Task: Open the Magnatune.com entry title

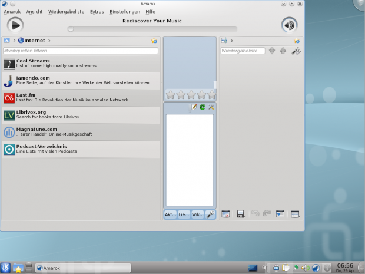Action: click(36, 129)
